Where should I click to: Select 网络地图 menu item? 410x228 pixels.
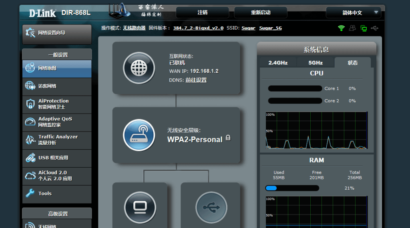coord(57,68)
